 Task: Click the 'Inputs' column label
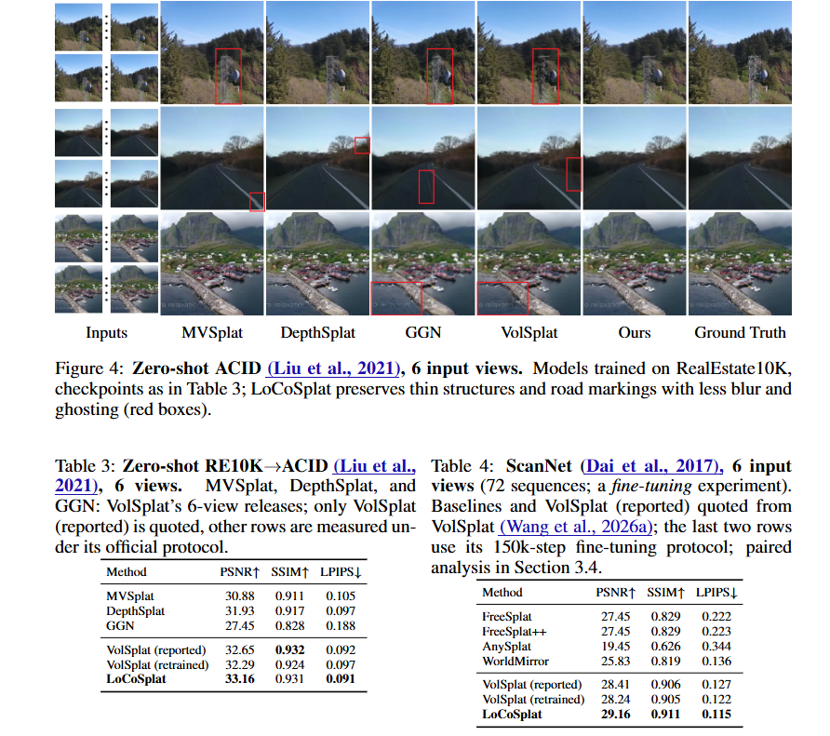pyautogui.click(x=106, y=332)
